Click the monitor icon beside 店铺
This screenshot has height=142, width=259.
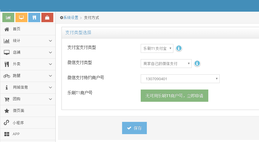tap(7, 52)
